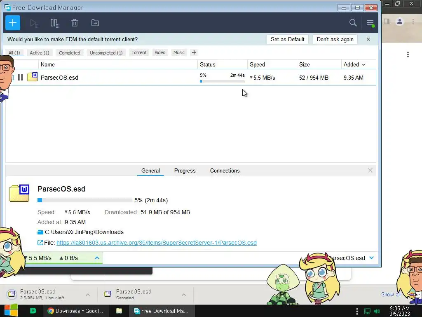The height and width of the screenshot is (317, 422).
Task: Click Show all in Chrome downloads bar
Action: (x=391, y=294)
